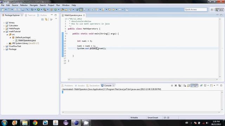
Task: Click the Open Task toolbar icon
Action: tap(66, 9)
